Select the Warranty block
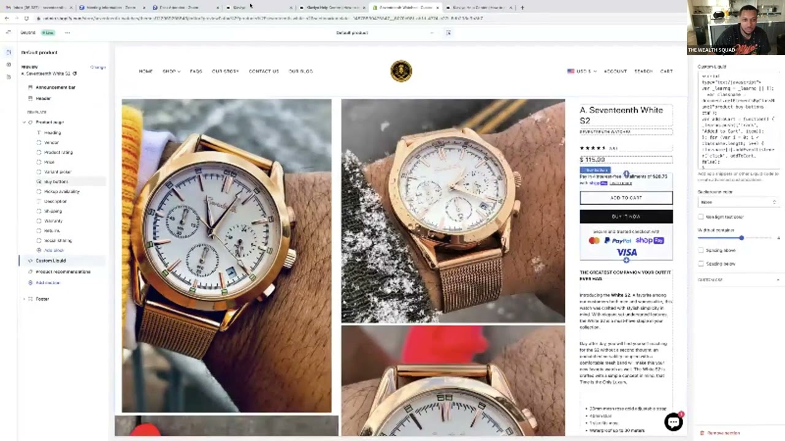785x441 pixels. tap(53, 221)
